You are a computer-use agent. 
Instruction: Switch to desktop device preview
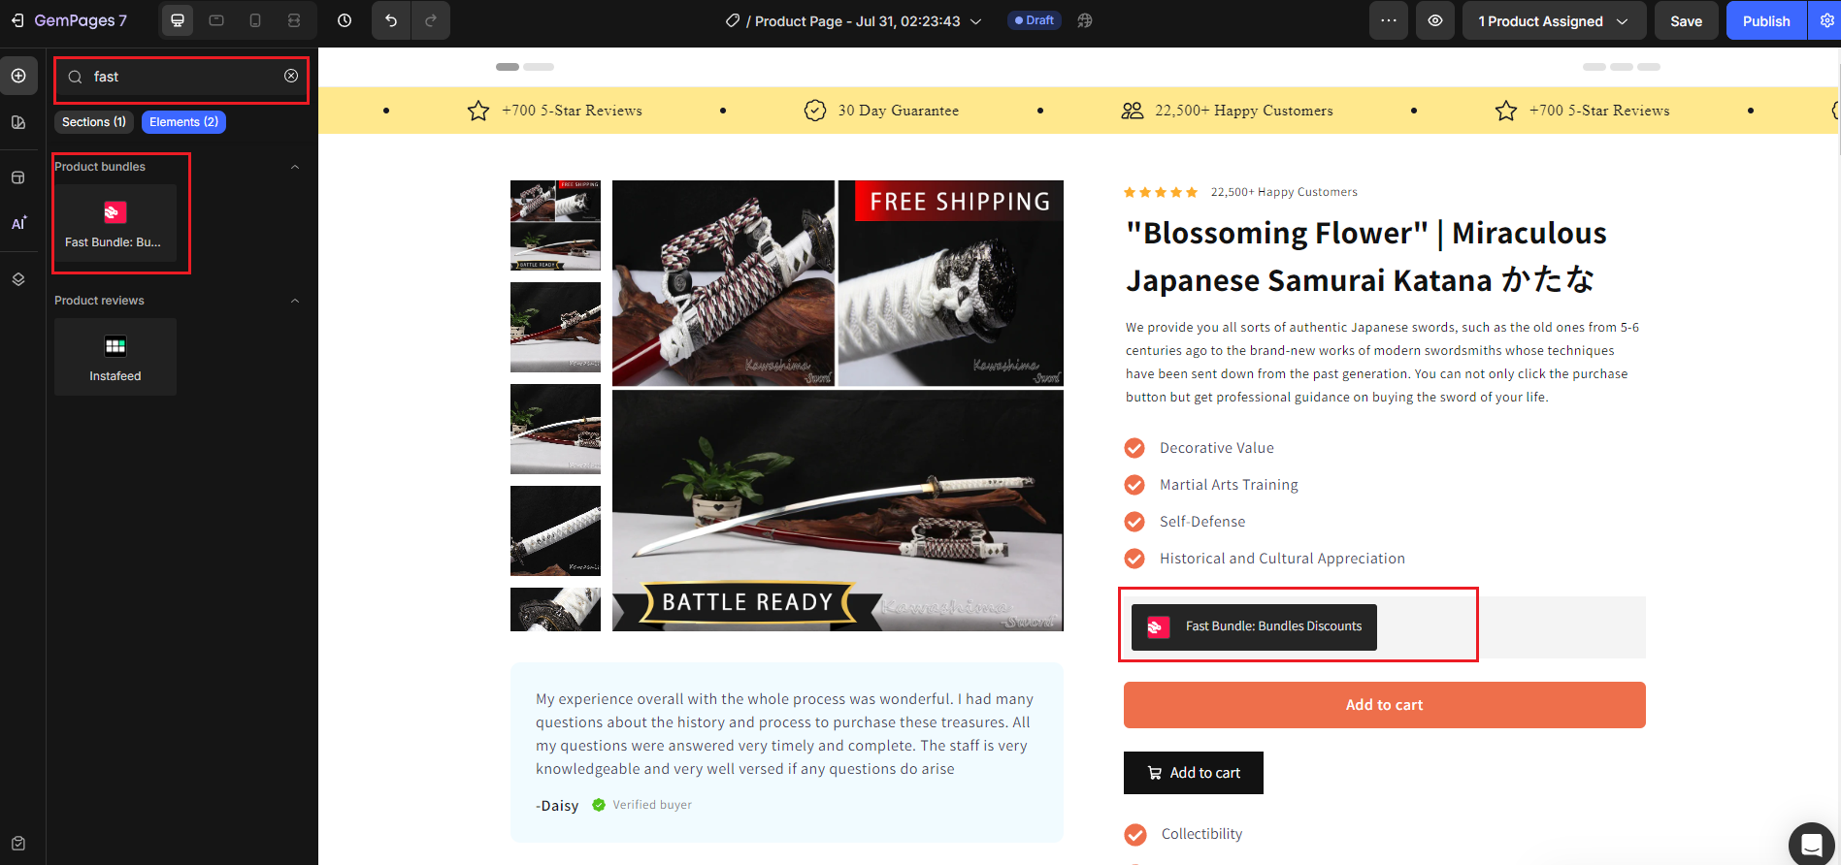178,20
